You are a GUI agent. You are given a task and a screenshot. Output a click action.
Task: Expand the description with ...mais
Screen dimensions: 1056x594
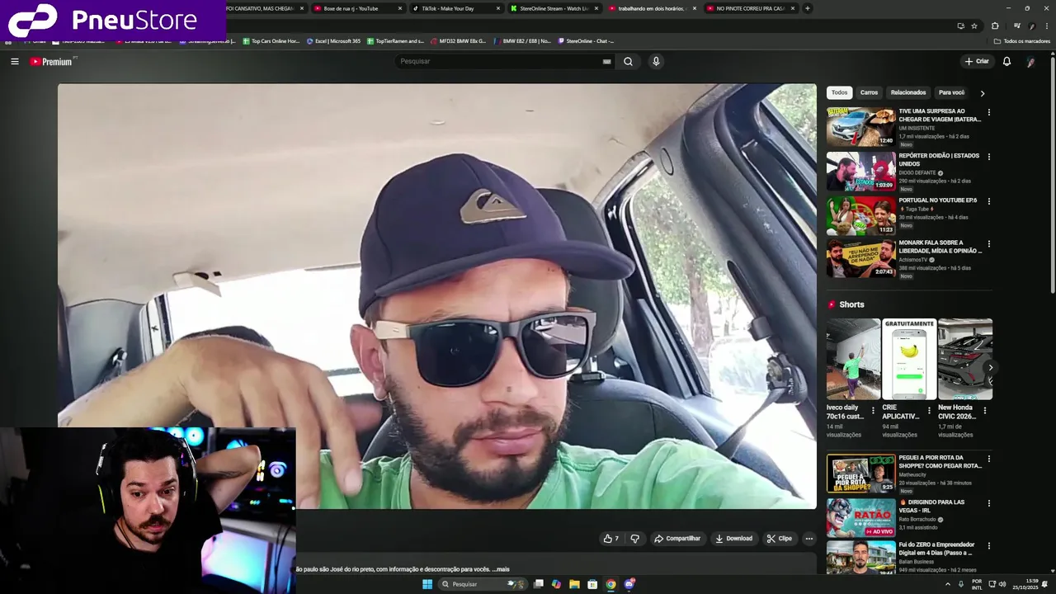click(501, 569)
